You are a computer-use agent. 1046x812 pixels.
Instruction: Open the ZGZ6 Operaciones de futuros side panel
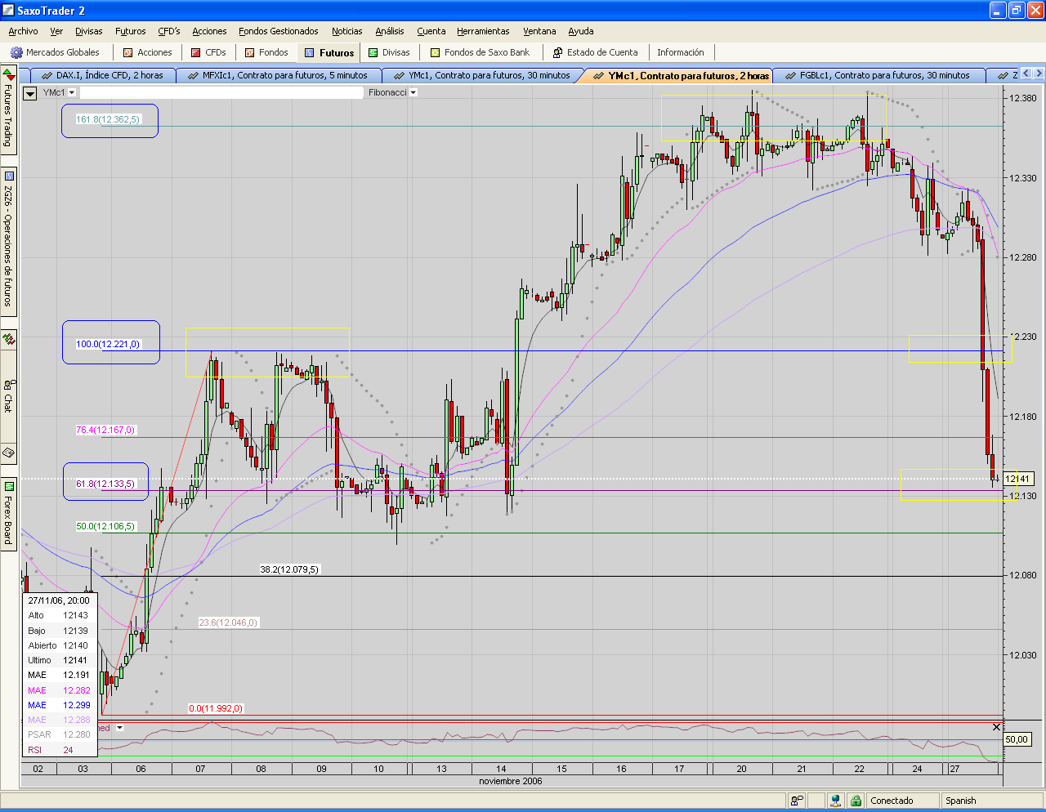(8, 243)
